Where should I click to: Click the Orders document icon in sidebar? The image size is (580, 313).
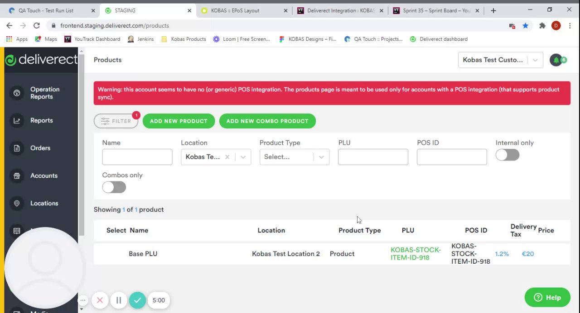point(17,148)
